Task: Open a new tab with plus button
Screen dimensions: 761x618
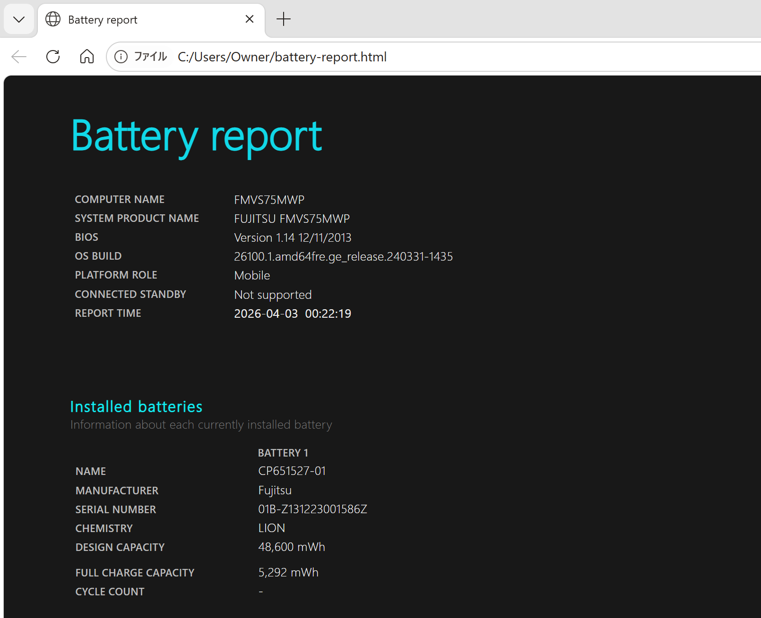Action: click(283, 19)
